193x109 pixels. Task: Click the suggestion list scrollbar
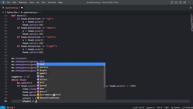[x=105, y=75]
